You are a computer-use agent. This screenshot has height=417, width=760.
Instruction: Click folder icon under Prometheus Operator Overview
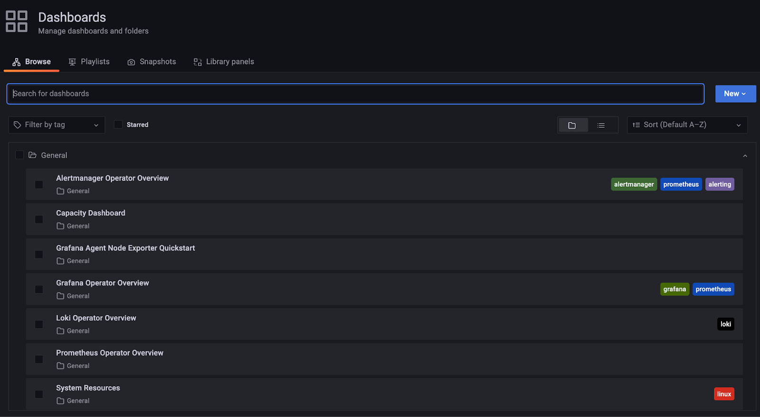[x=60, y=366]
